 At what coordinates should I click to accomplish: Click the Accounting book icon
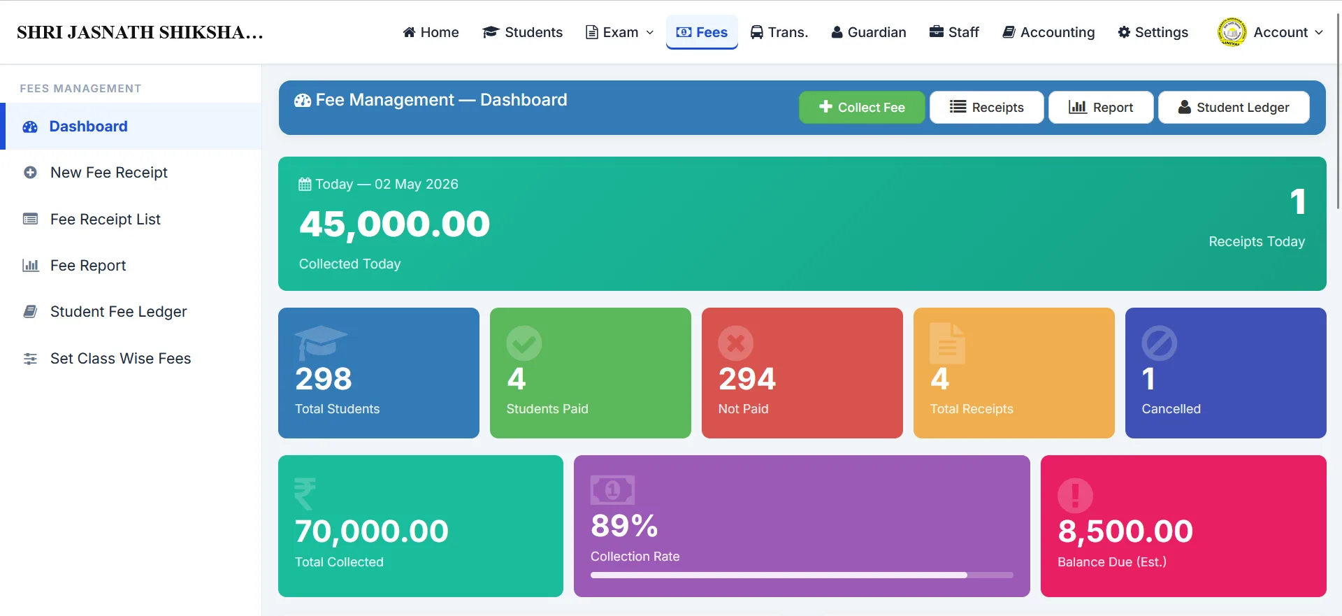pos(1009,32)
